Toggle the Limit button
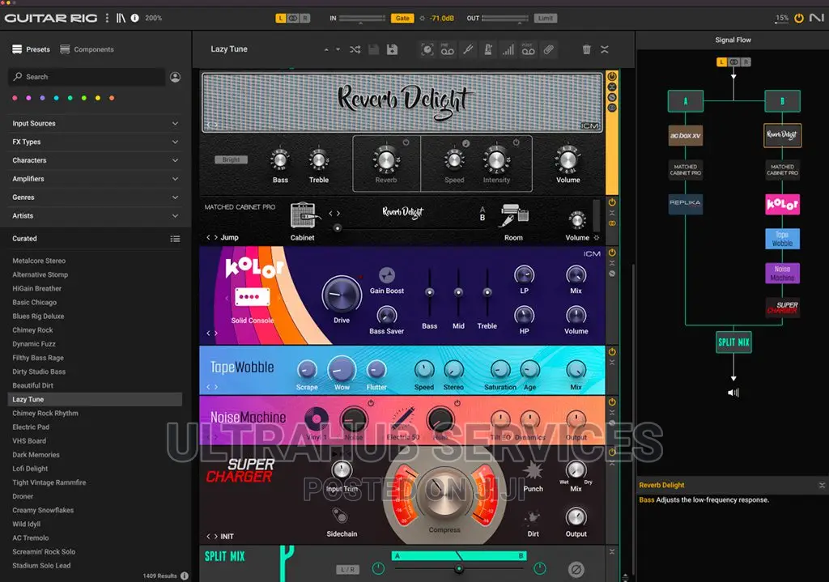The image size is (829, 582). [x=545, y=18]
